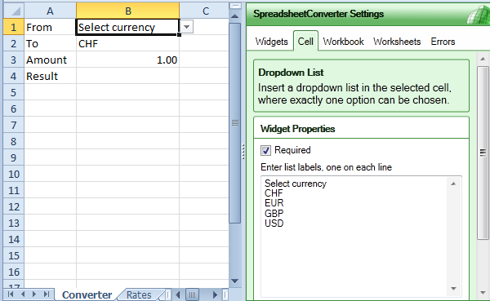Click the Select All corner of grid

[14, 11]
